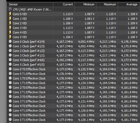
Task: Select the Core 3 VID sensor label
Action: pyautogui.click(x=20, y=28)
